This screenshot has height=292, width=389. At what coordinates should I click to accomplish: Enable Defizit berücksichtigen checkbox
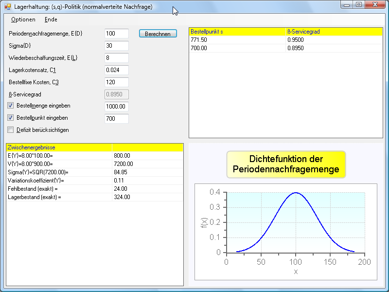pos(11,130)
